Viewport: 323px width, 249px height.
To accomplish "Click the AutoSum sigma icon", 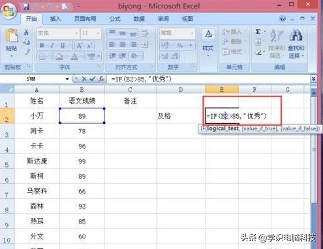I will 258,32.
